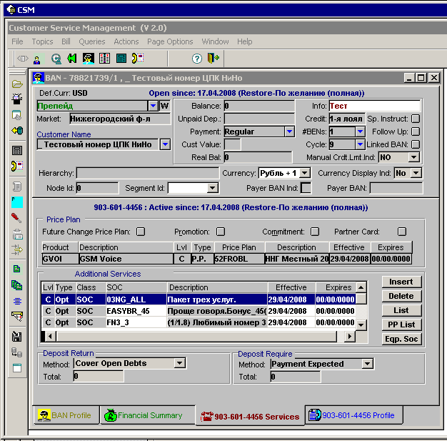Open the #BENs dropdown

click(360, 132)
